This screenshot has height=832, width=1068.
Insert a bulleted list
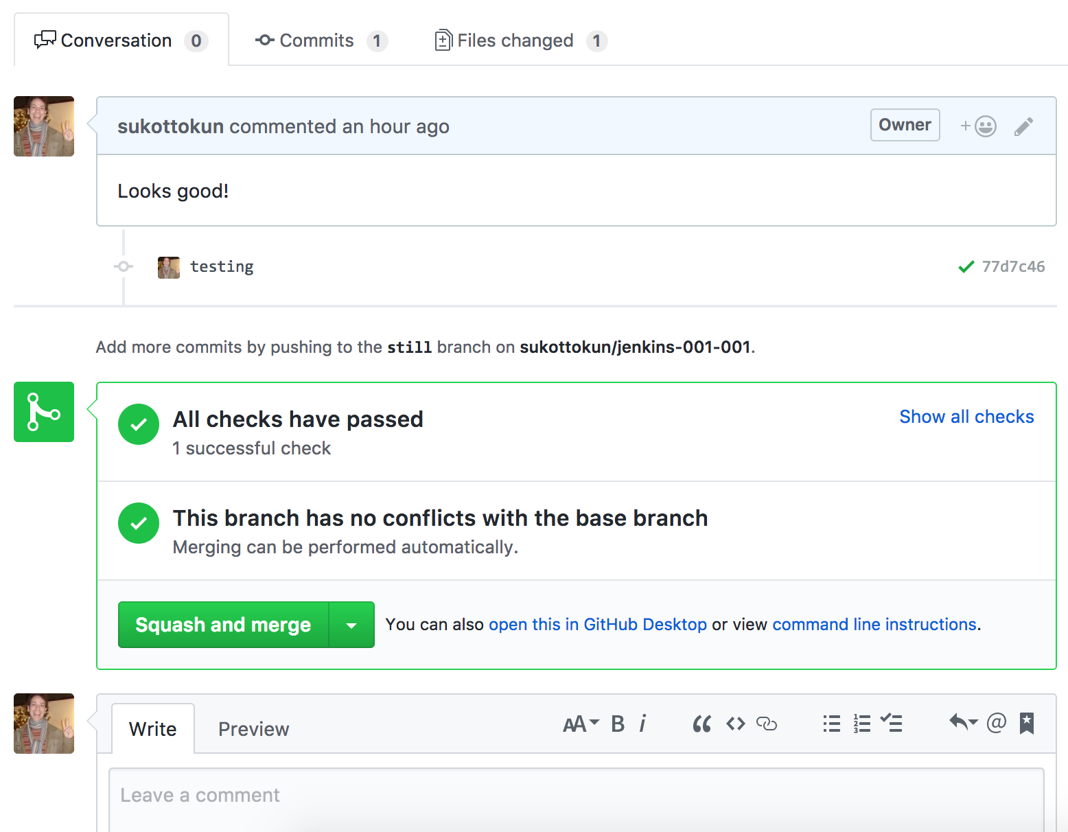831,724
